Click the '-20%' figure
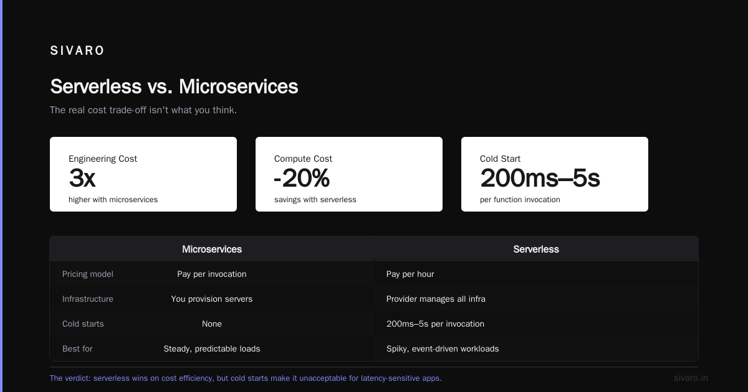 [302, 179]
